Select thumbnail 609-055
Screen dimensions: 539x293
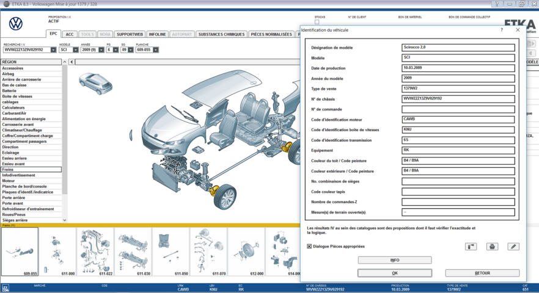[20, 251]
